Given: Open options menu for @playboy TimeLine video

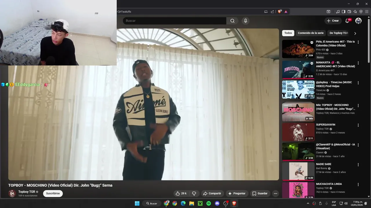Looking at the screenshot, I should click(x=358, y=83).
